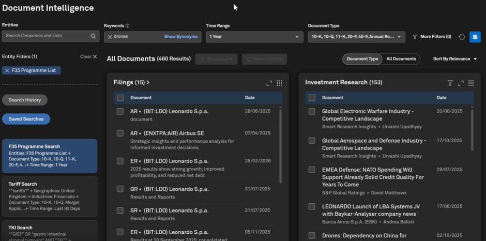Tick the EMEA Defense NATO Spending checkbox
Viewport: 486px width, 241px height.
point(312,170)
